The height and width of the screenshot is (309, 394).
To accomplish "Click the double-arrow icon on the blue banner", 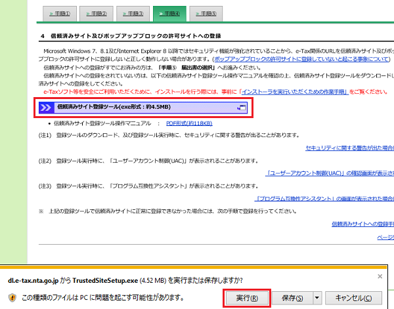I will tap(46, 107).
